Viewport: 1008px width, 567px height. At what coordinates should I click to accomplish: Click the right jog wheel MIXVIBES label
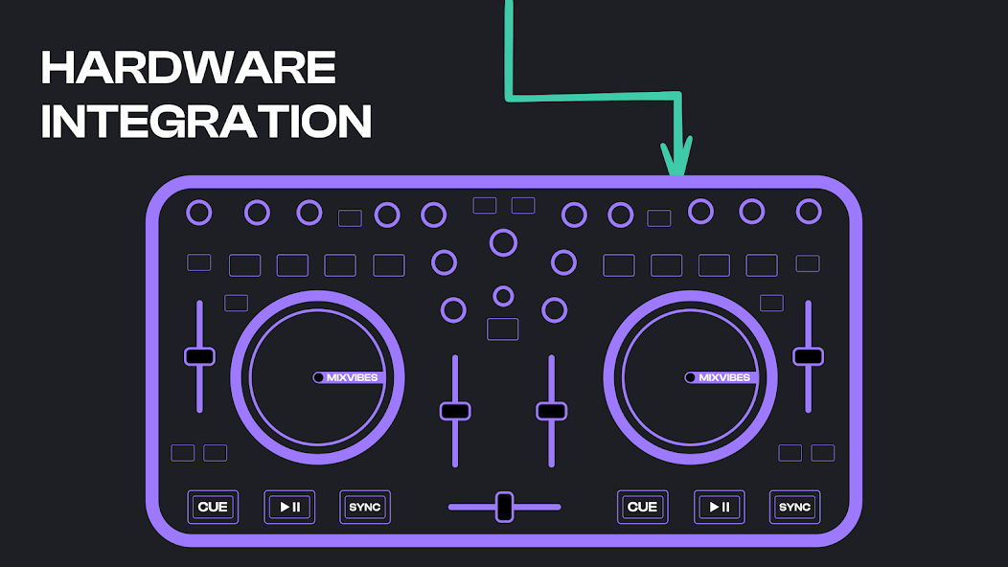click(723, 377)
